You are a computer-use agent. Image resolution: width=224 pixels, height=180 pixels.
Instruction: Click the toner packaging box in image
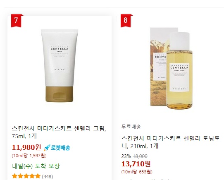pos(159,67)
